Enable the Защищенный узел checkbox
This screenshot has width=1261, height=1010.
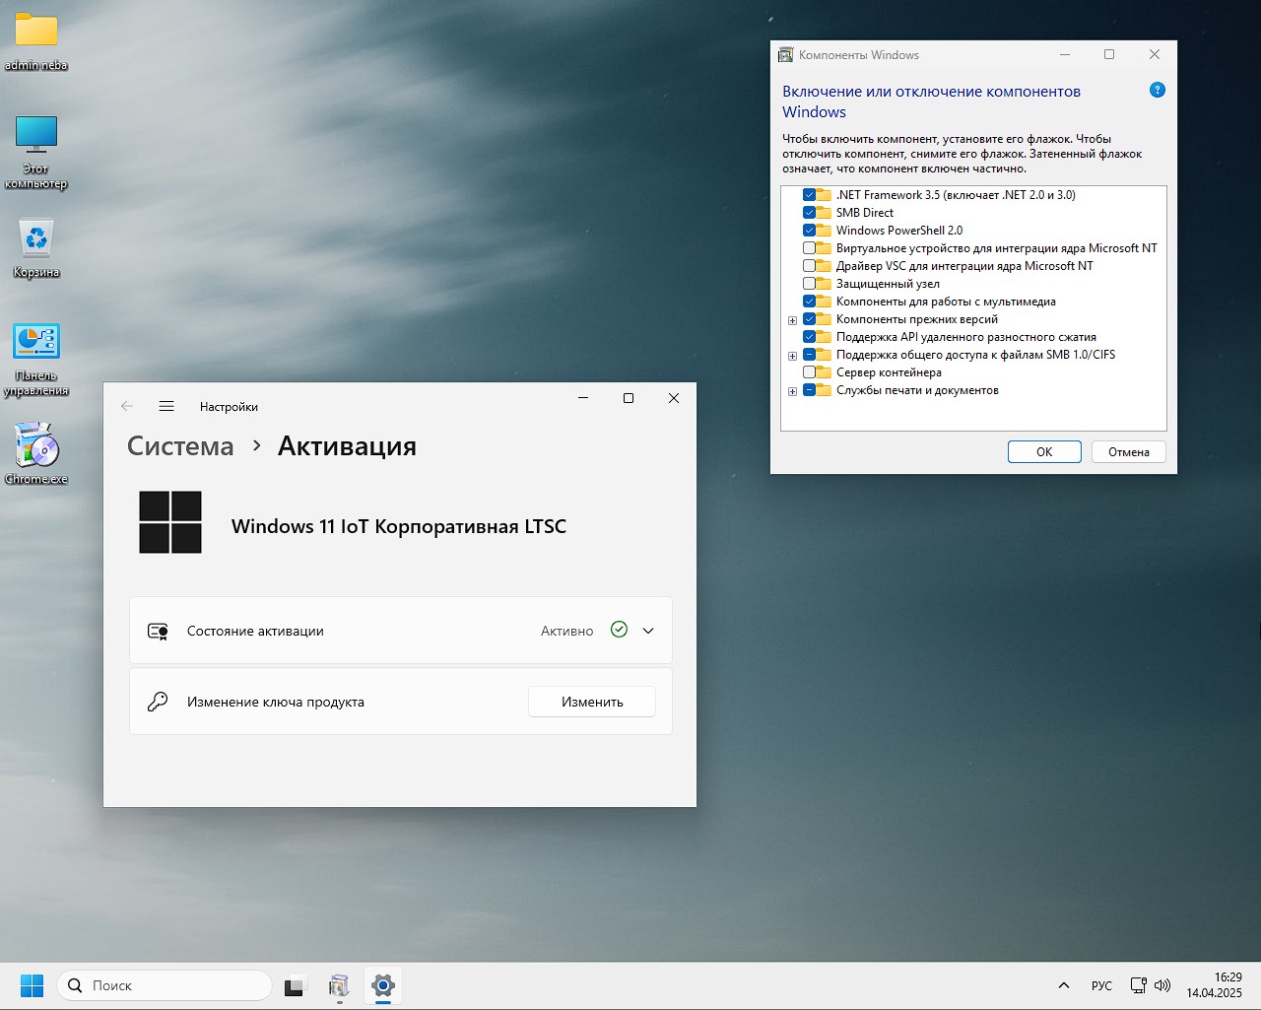pyautogui.click(x=809, y=284)
